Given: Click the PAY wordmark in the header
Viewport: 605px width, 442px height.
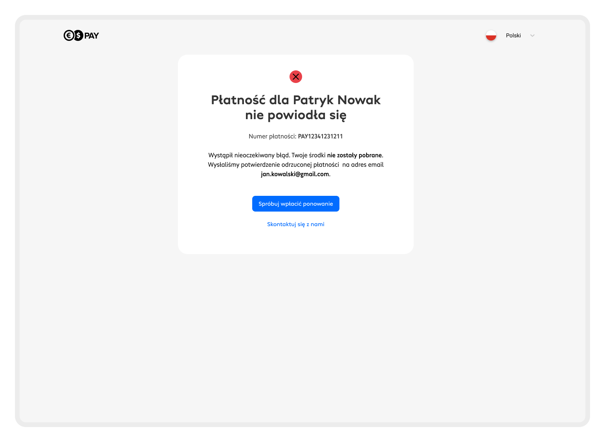Looking at the screenshot, I should click(92, 36).
